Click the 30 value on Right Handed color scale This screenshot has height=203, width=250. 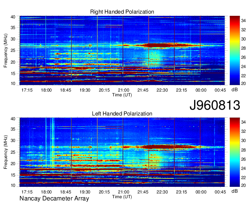[x=243, y=39]
